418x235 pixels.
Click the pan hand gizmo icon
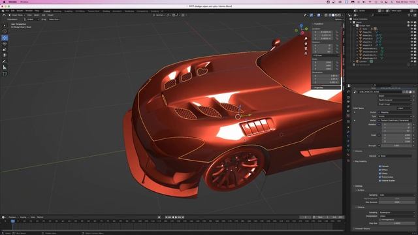pos(306,44)
